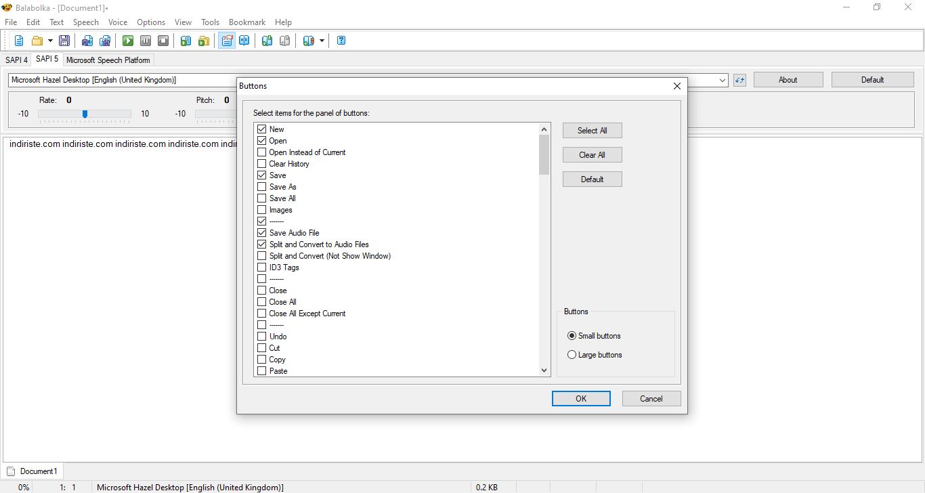Click the Save floppy disk toolbar icon

pos(64,41)
